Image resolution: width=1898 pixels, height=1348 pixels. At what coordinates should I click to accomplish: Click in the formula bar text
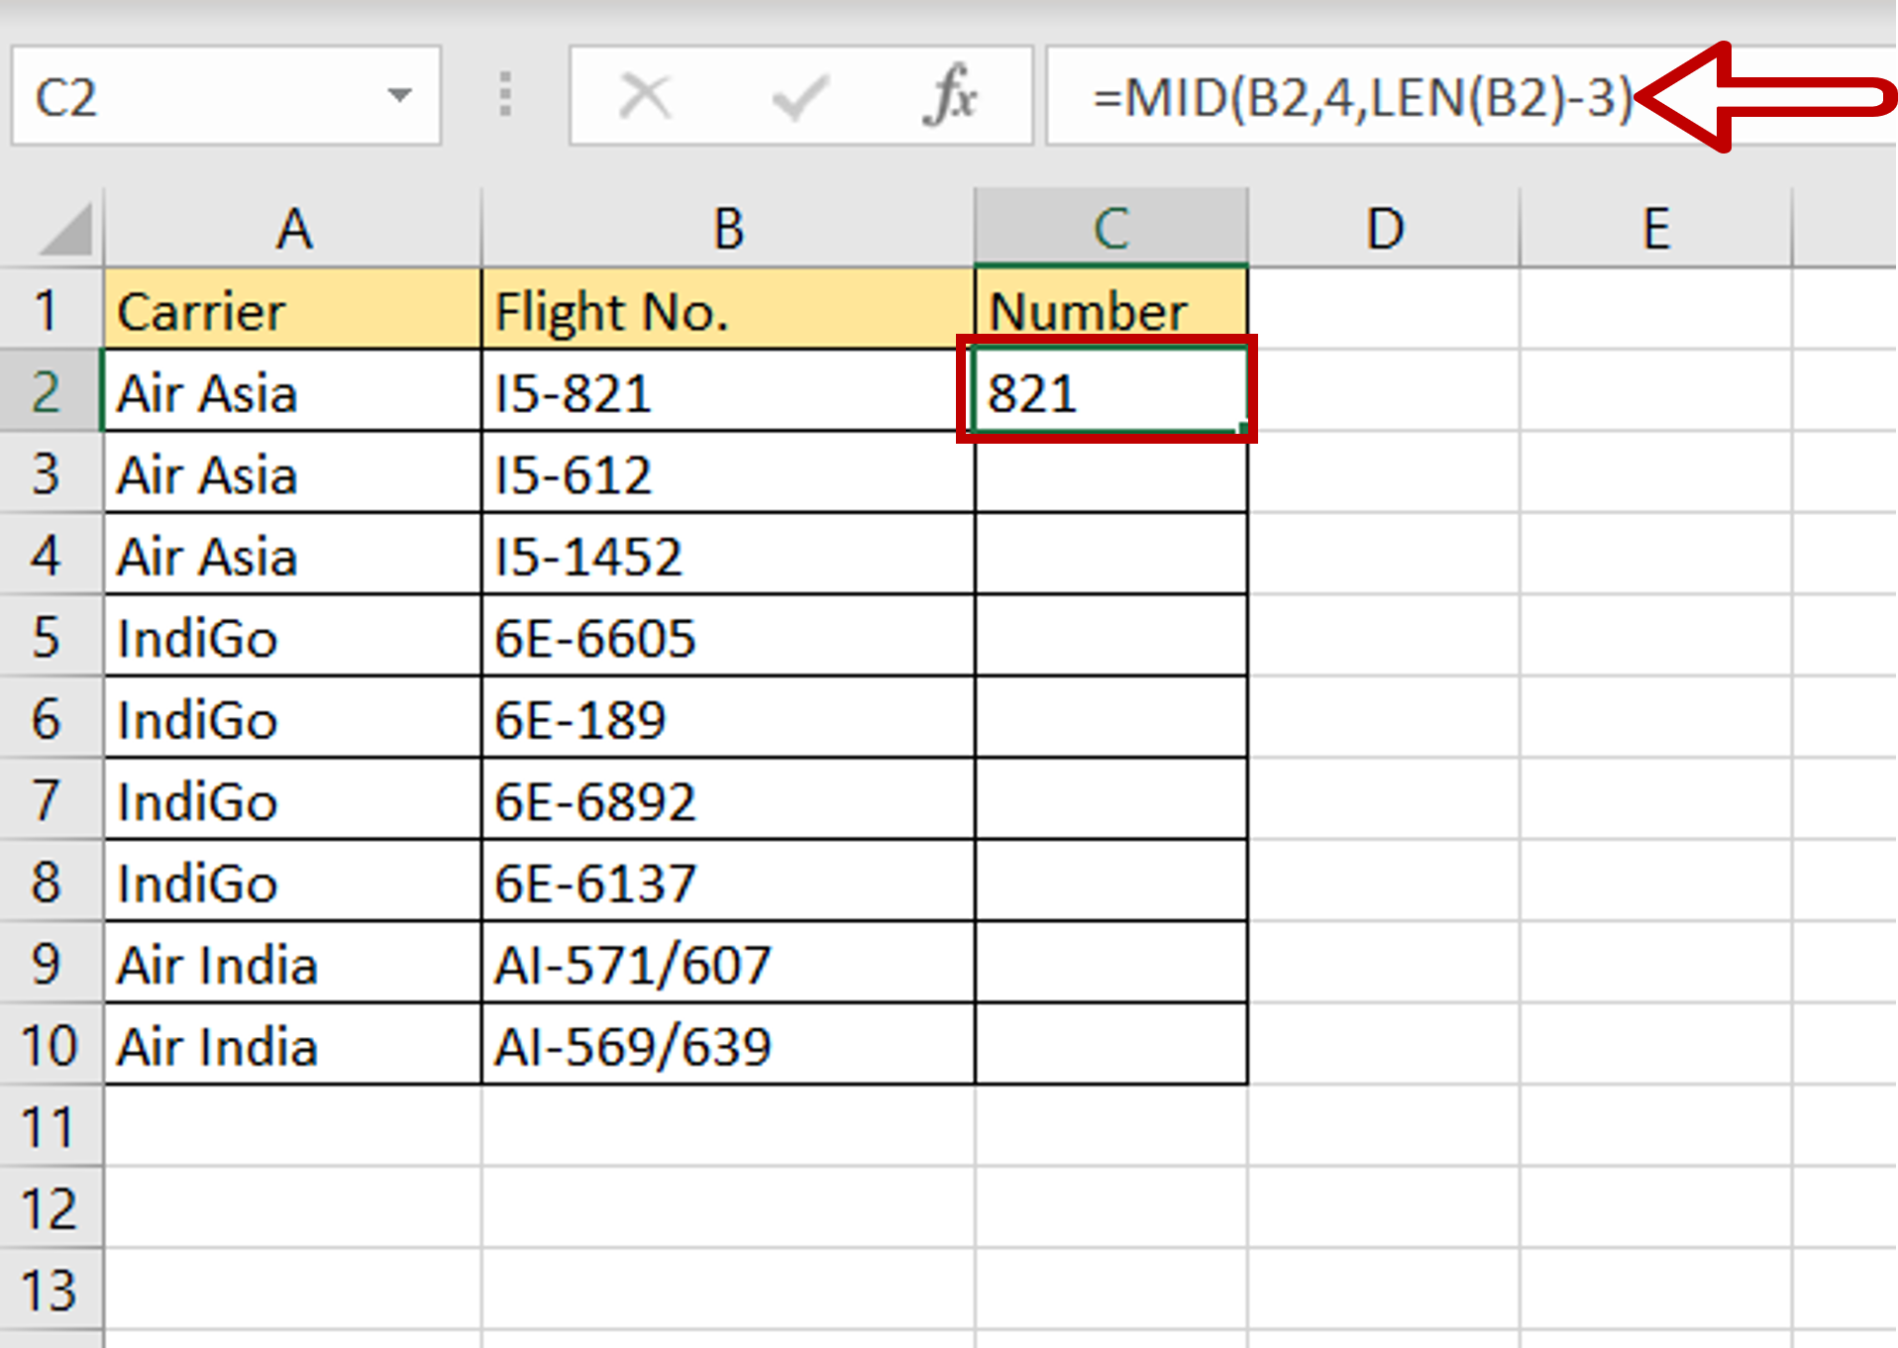(1361, 97)
